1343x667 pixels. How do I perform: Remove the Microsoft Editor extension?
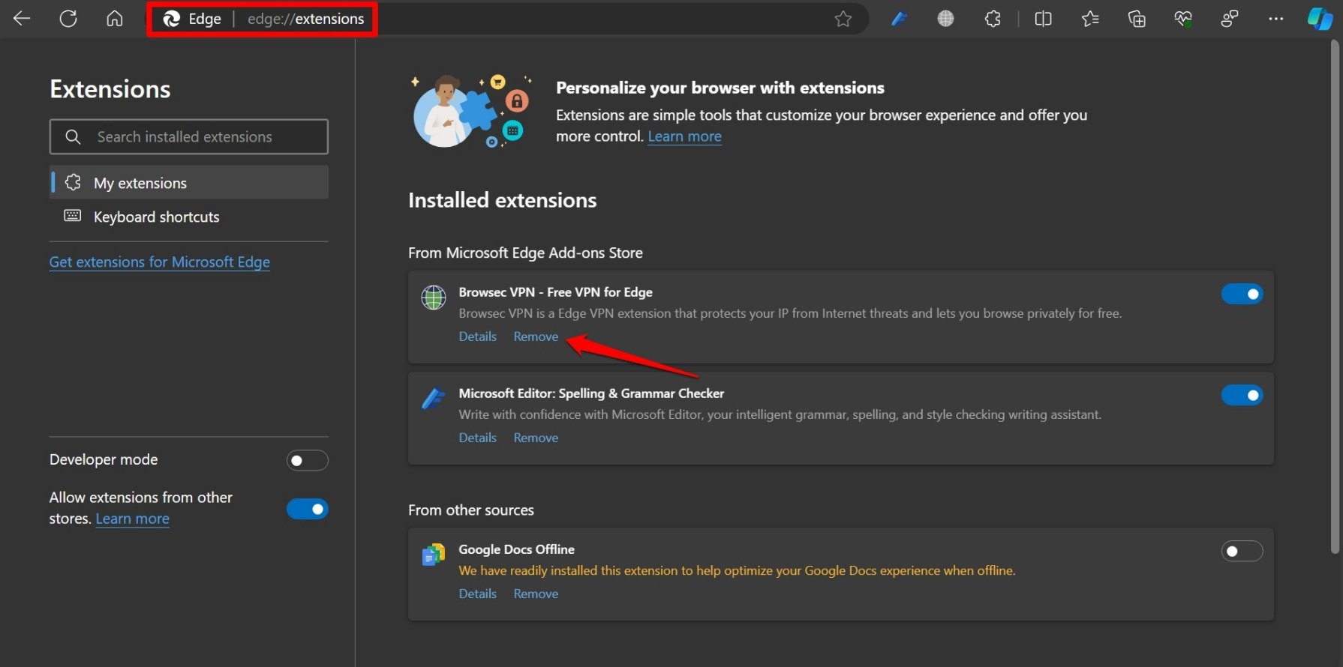[x=536, y=438]
